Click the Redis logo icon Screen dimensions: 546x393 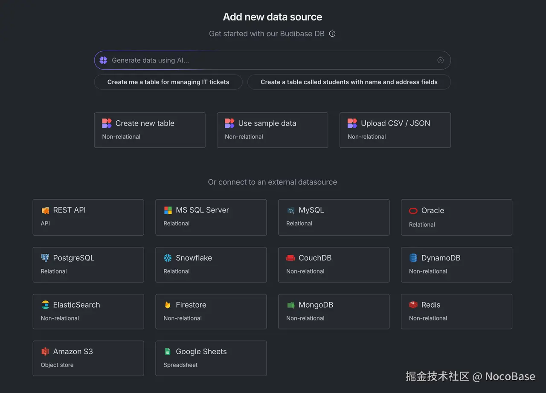413,305
